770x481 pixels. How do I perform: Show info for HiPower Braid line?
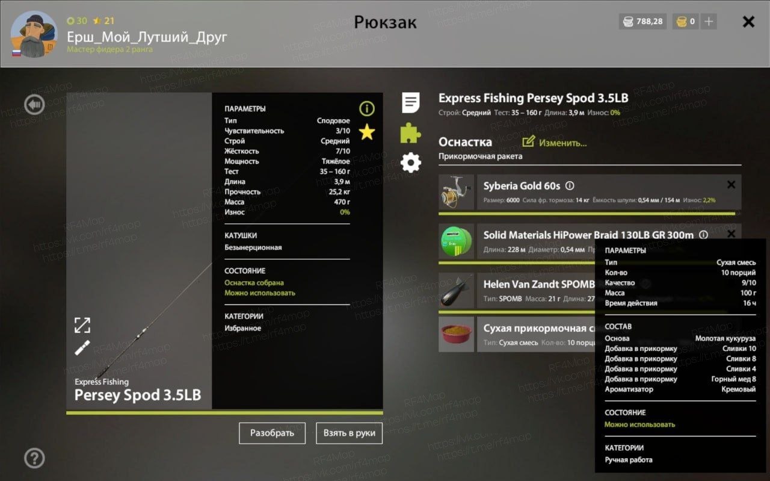coord(703,235)
